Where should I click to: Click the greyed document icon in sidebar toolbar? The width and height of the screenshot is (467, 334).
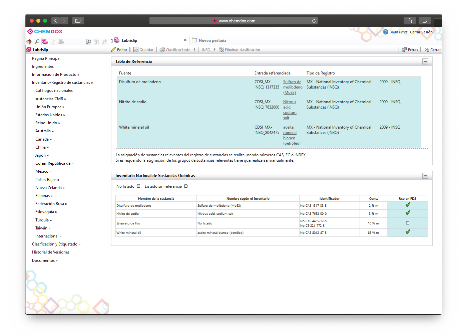point(53,42)
